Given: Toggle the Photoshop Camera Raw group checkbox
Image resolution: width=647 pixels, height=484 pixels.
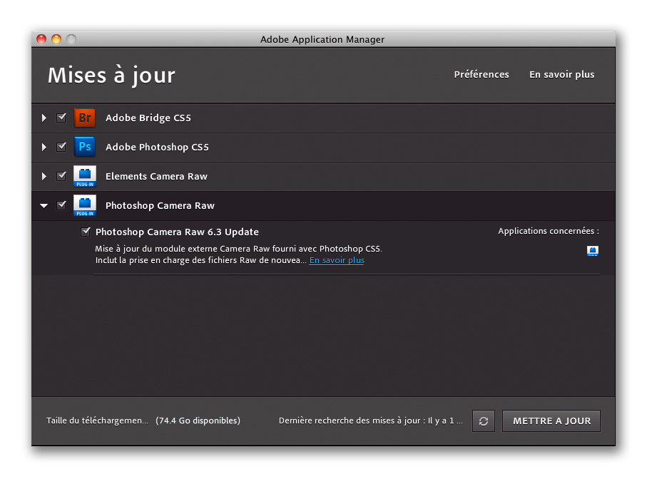Looking at the screenshot, I should pos(61,205).
